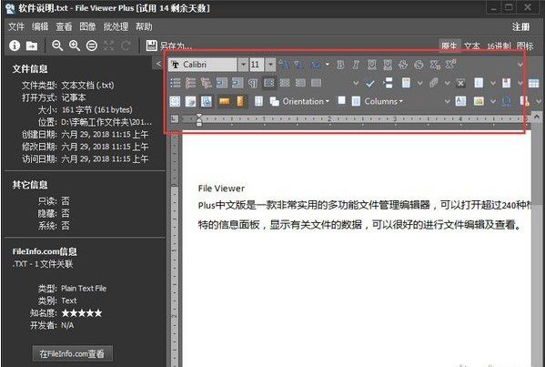Toggle subscript formatting
Viewport: 545px width, 367px height.
coord(435,65)
